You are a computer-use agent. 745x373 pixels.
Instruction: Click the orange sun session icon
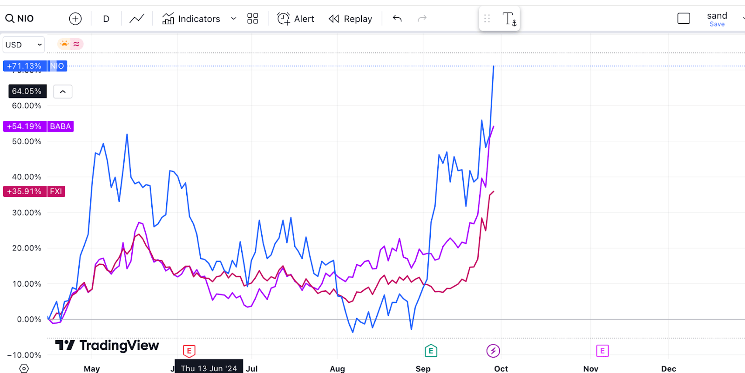click(x=64, y=44)
